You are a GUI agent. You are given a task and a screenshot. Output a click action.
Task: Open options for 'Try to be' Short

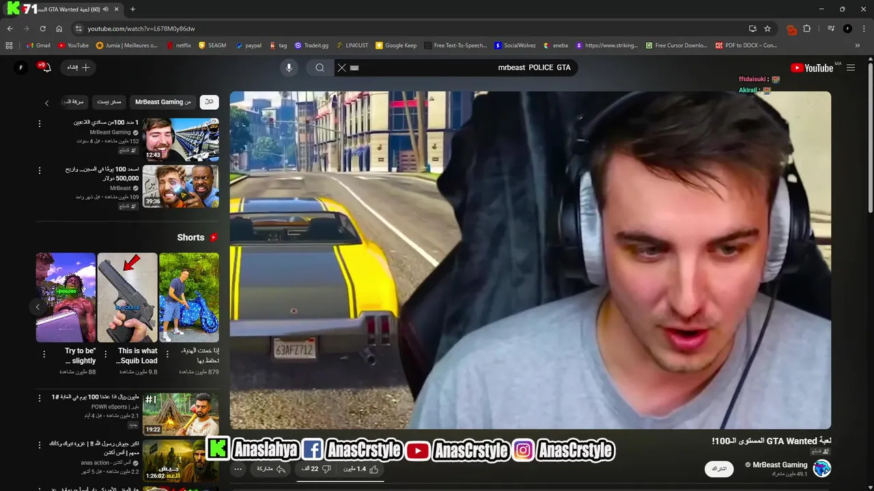click(x=44, y=355)
